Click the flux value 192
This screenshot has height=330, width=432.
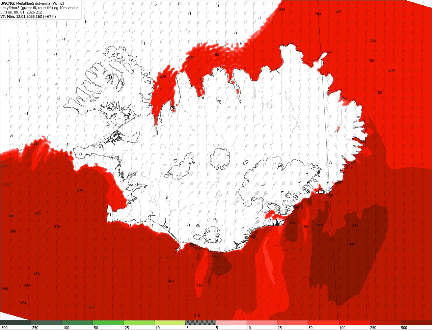[216, 54]
